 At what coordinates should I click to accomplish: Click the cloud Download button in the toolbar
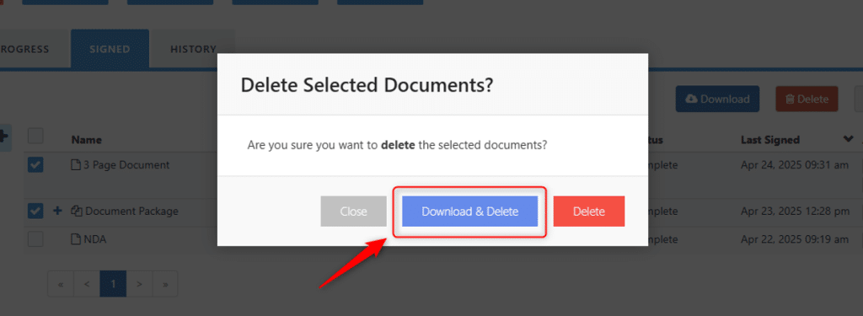[x=718, y=99]
